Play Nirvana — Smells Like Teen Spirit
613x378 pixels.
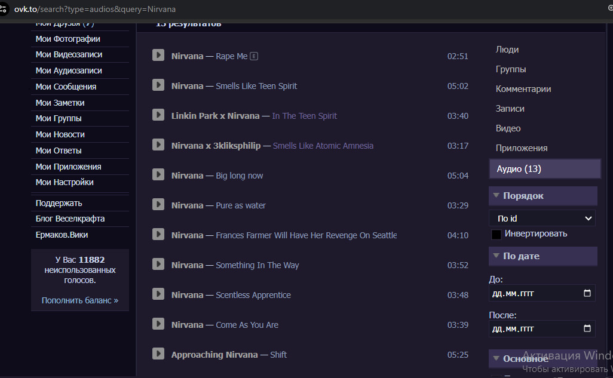158,85
